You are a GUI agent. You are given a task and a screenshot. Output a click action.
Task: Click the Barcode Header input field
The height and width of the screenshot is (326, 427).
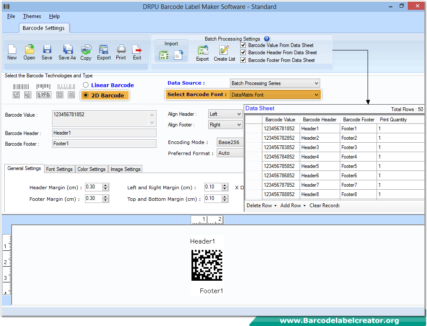click(104, 133)
